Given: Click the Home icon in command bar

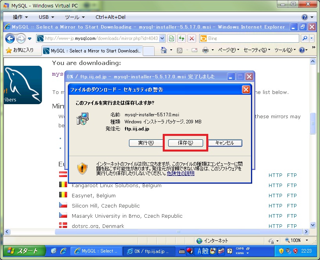Looking at the screenshot, I should point(164,50).
